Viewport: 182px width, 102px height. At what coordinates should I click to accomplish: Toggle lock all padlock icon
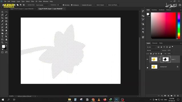coord(161,54)
